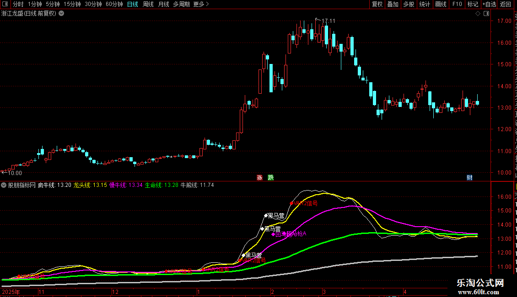Viewport: 517px width, 297px height.
Task: Open the 浙江龙盛 chart title dropdown arrow
Action: [x=61, y=14]
